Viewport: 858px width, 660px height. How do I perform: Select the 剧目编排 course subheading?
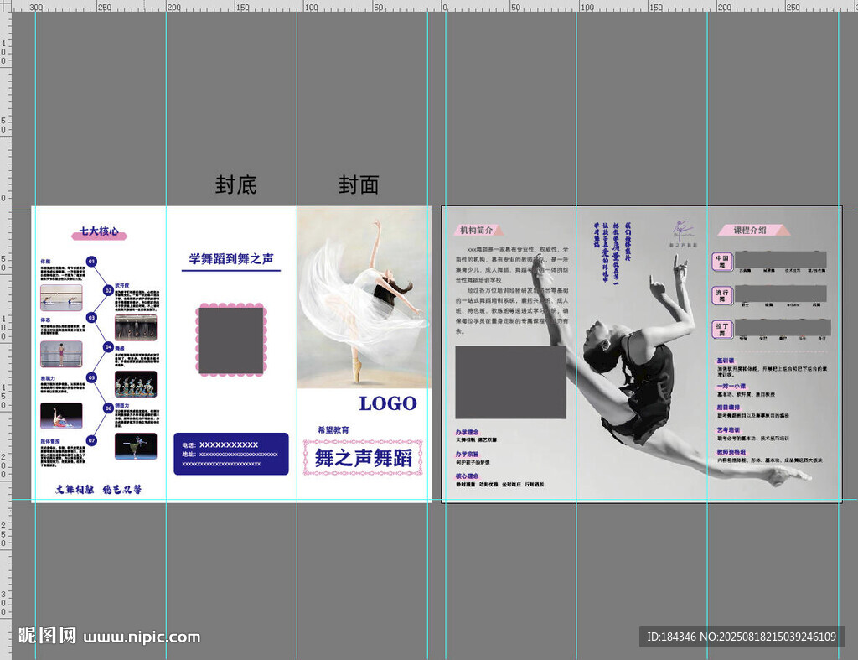click(728, 408)
